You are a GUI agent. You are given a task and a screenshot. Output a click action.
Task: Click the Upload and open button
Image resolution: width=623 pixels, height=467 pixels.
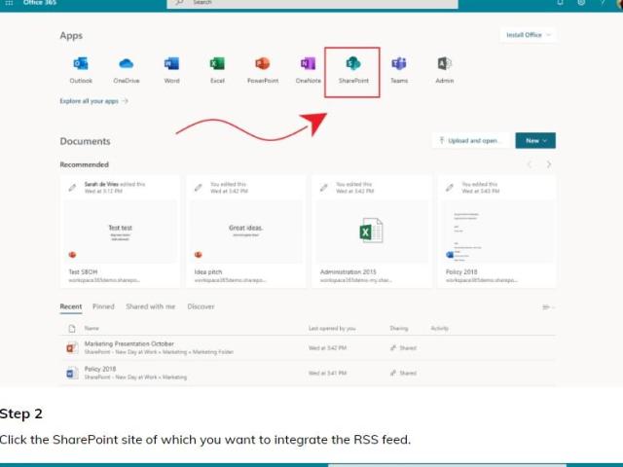coord(471,140)
